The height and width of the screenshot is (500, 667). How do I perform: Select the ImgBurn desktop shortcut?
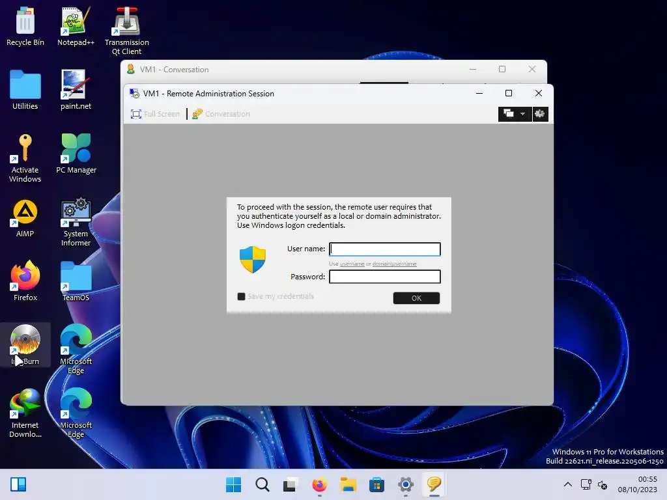click(x=25, y=345)
